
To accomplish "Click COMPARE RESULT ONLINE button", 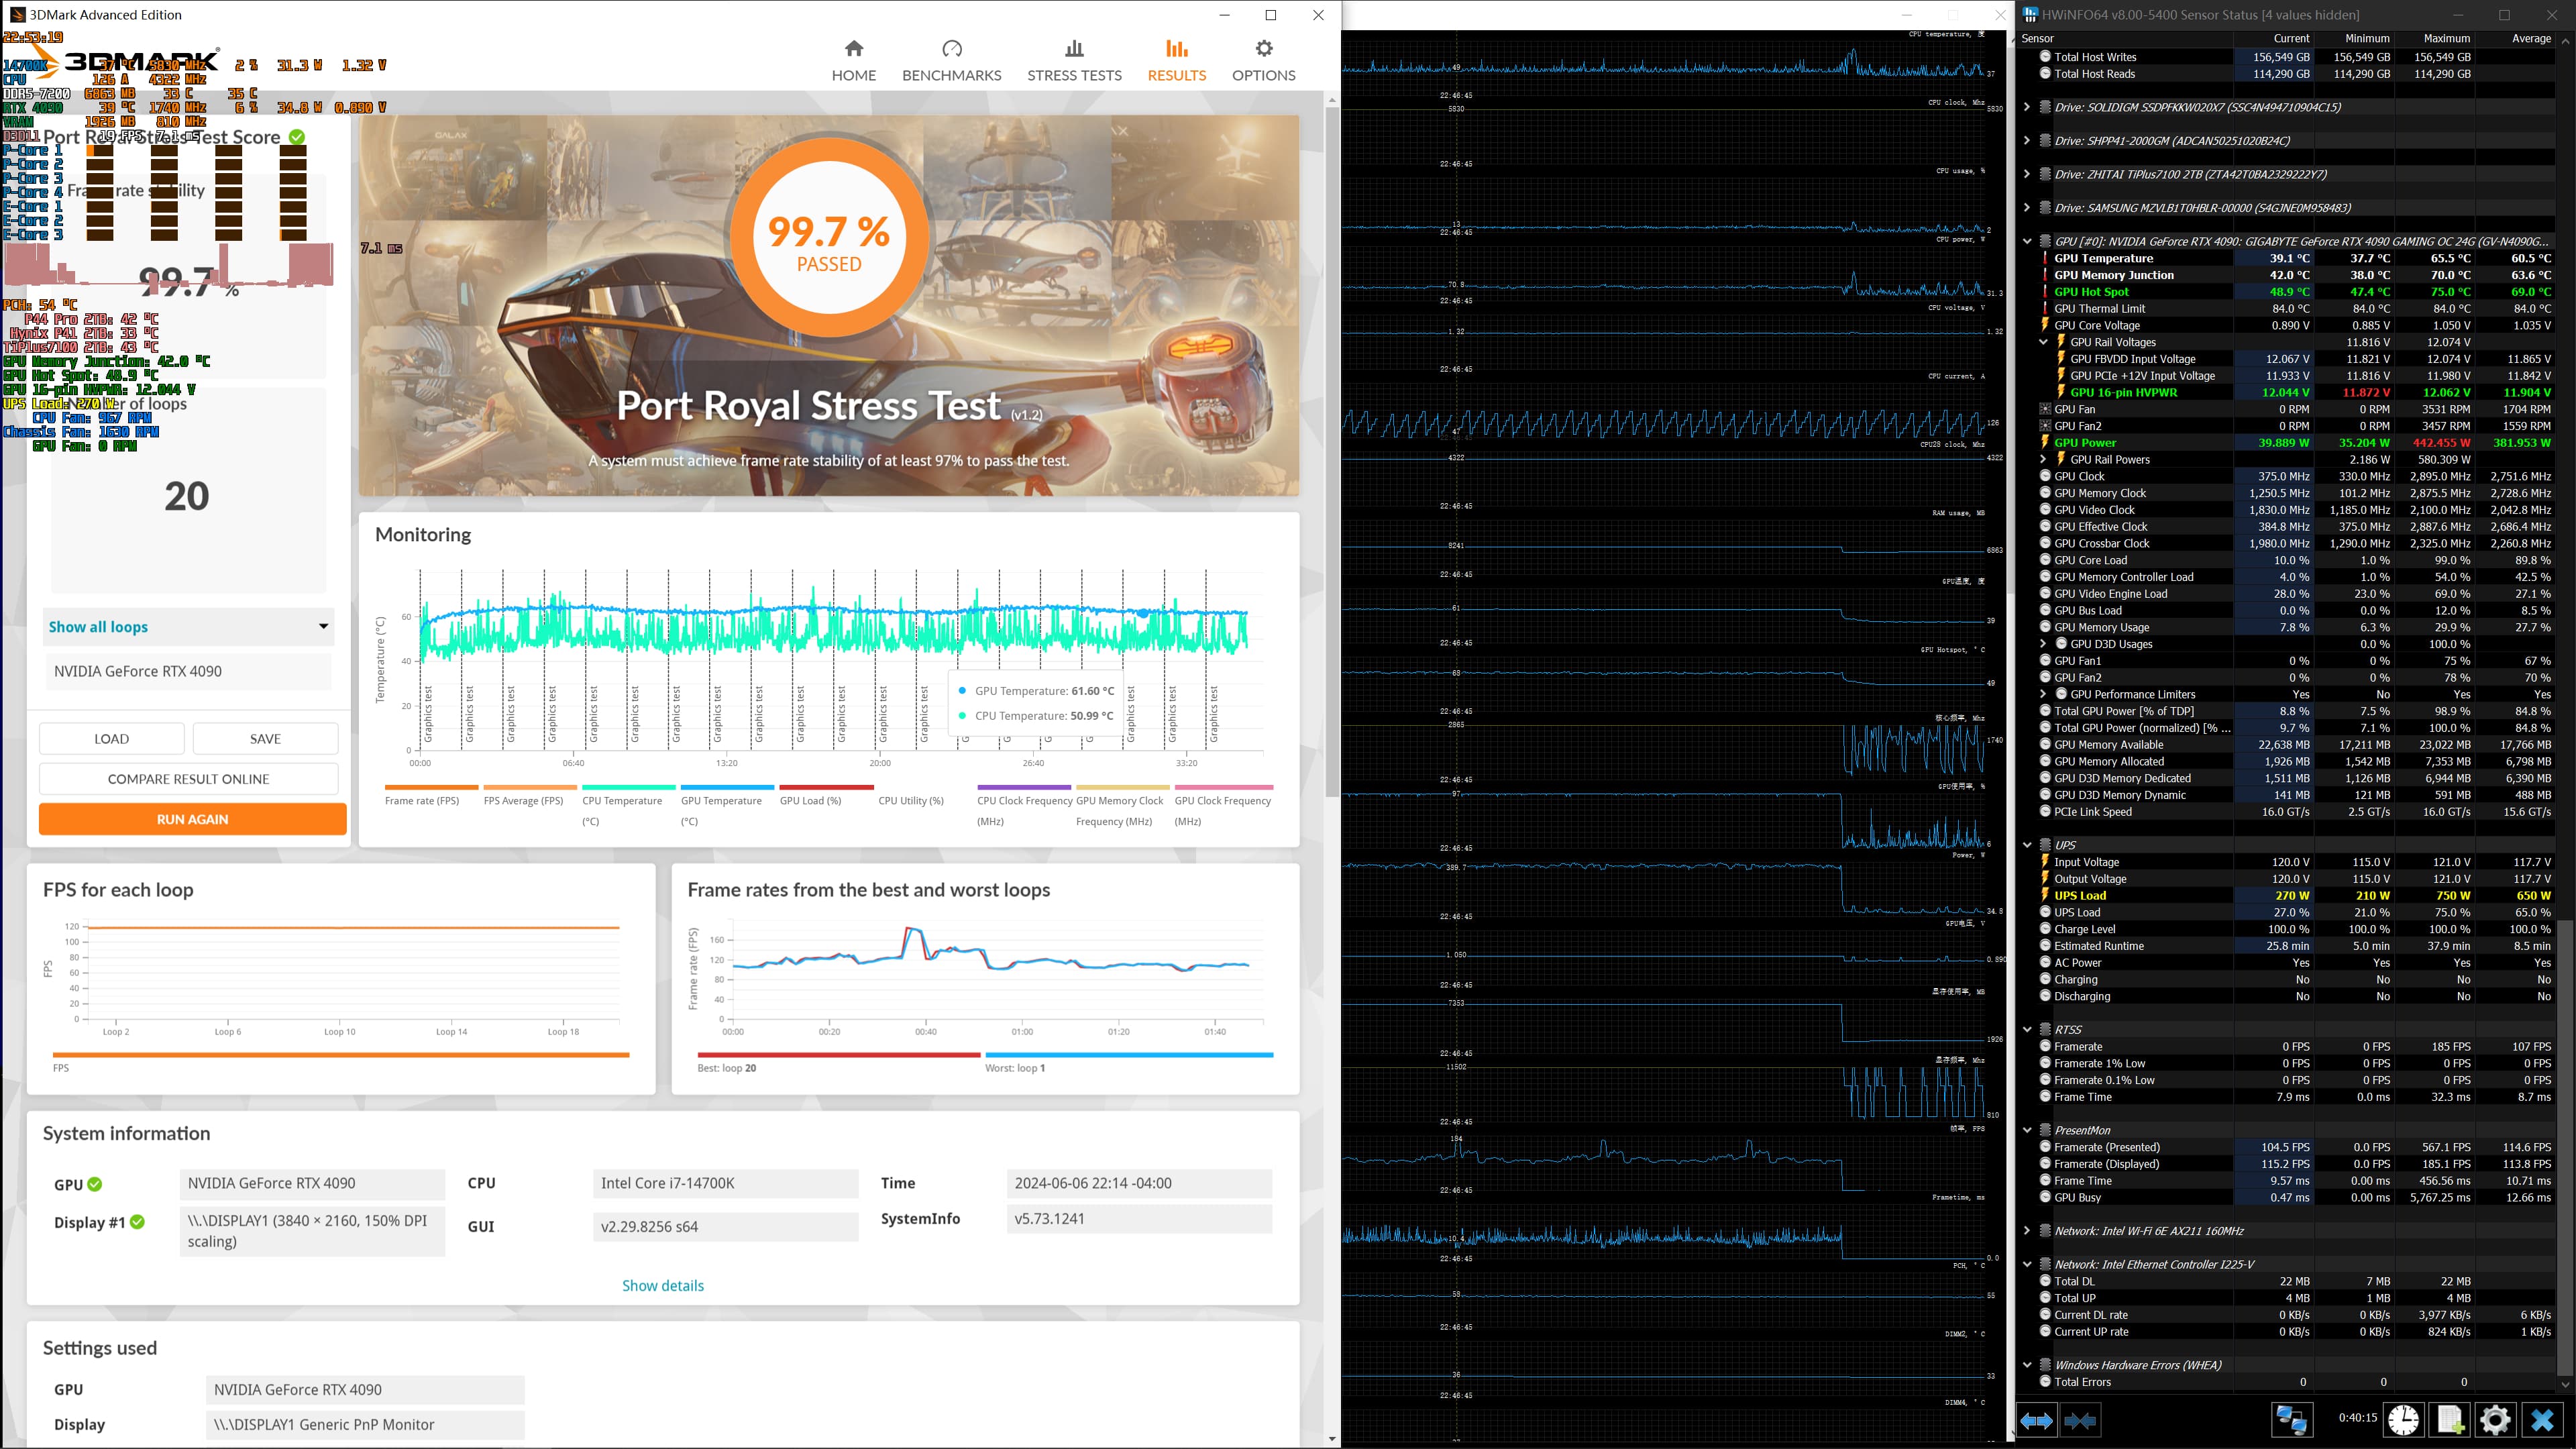I will click(x=188, y=779).
